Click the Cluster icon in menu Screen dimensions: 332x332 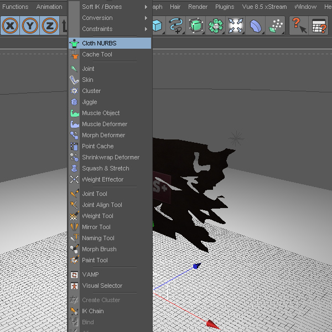[x=74, y=91]
